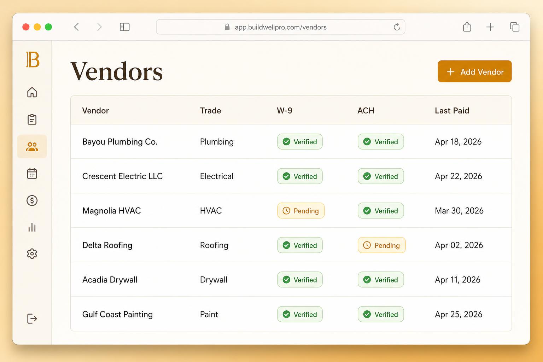Go forward with browser forward arrow
Screen dimensions: 543x362
(x=99, y=27)
